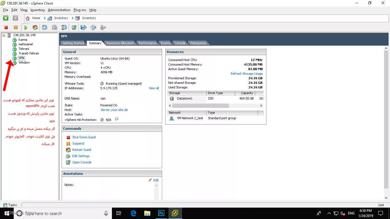
Task: Click the VMware Tools help question icon
Action: tap(102, 84)
